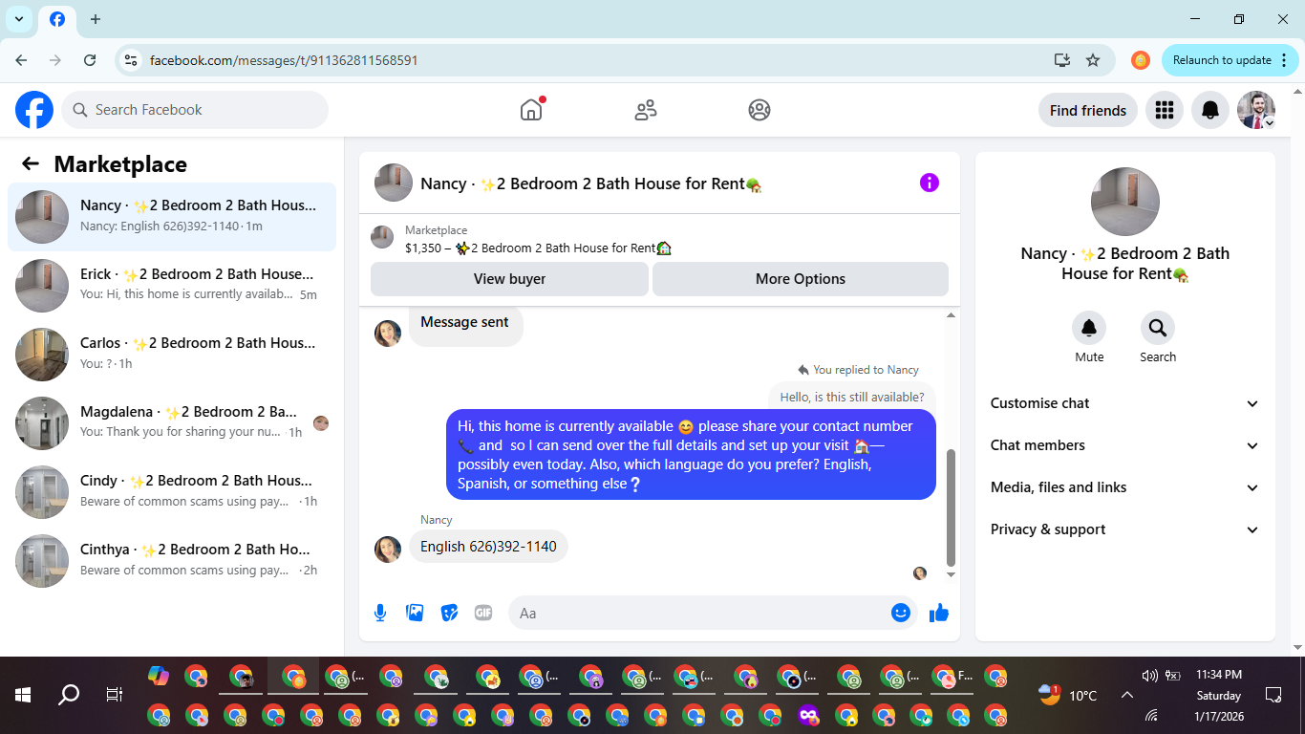This screenshot has width=1305, height=734.
Task: Click the chat scroll up arrow
Action: [951, 315]
